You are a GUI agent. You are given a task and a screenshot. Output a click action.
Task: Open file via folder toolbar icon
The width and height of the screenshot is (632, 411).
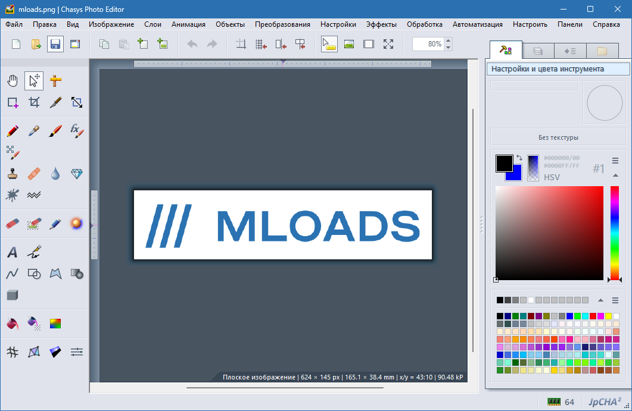pyautogui.click(x=36, y=44)
